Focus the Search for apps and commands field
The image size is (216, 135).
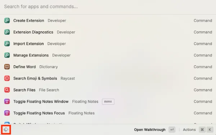(108, 6)
